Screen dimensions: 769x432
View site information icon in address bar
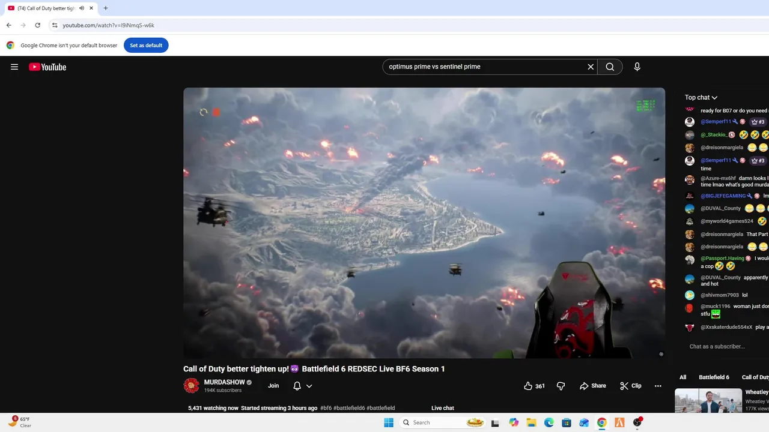(54, 25)
